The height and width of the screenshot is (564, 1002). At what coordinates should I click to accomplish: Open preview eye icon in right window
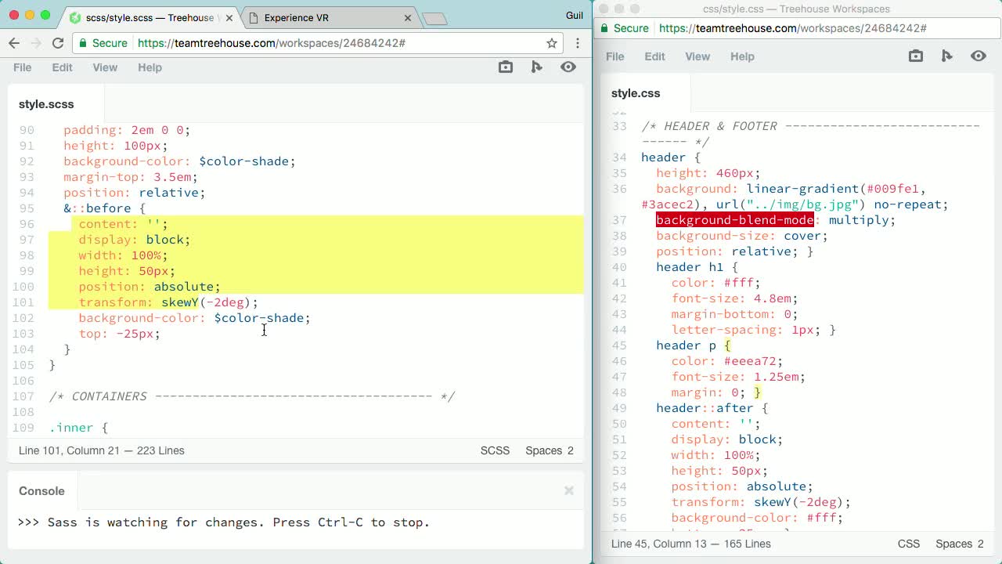[978, 56]
